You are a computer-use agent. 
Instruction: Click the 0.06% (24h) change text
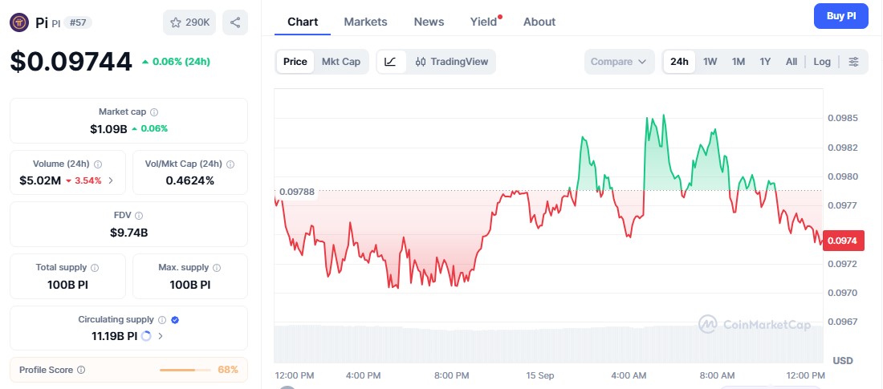176,62
